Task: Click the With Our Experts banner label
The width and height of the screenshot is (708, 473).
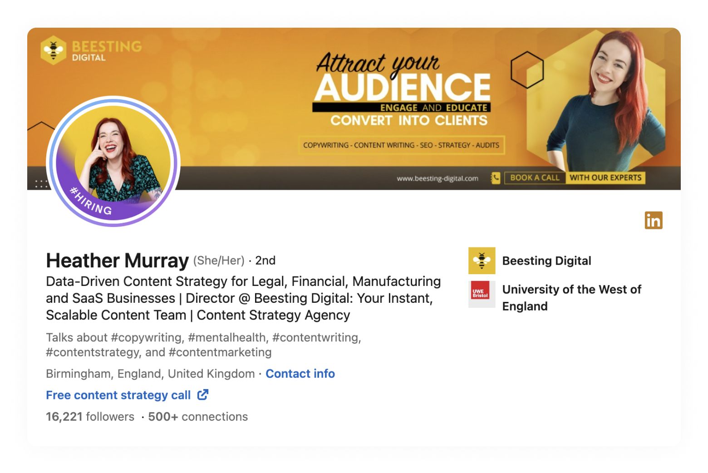Action: point(605,177)
